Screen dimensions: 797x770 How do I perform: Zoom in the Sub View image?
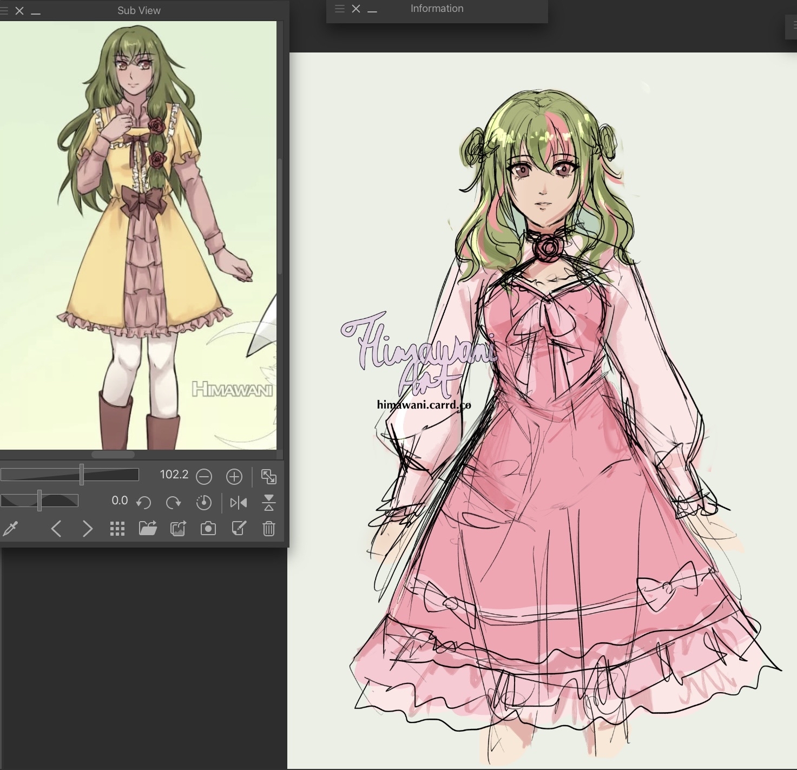click(234, 477)
